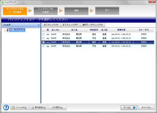The image size is (157, 113).
Task: Click the バックアップ window title icon
Action: [x=3, y=2]
